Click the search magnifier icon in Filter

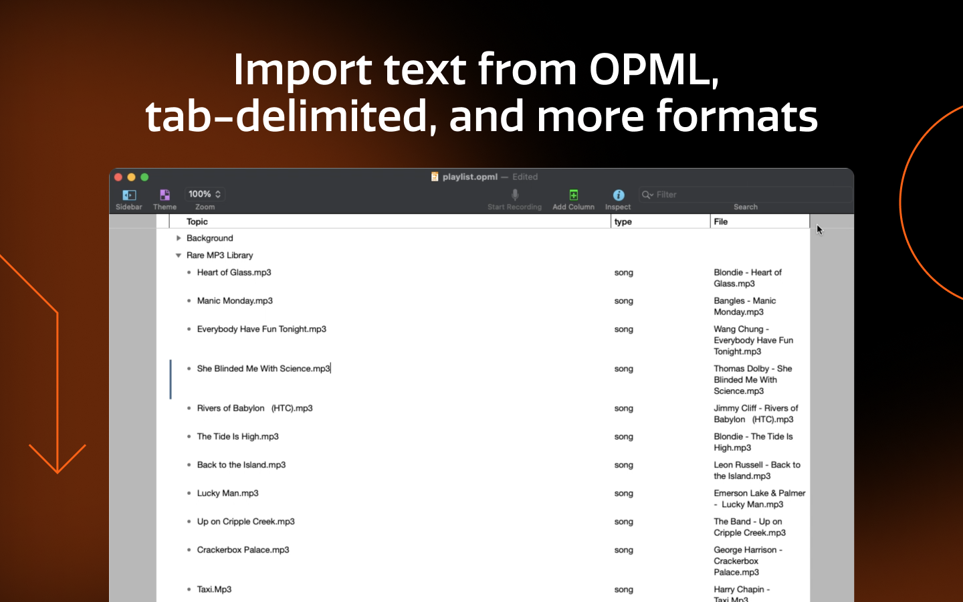tap(647, 195)
